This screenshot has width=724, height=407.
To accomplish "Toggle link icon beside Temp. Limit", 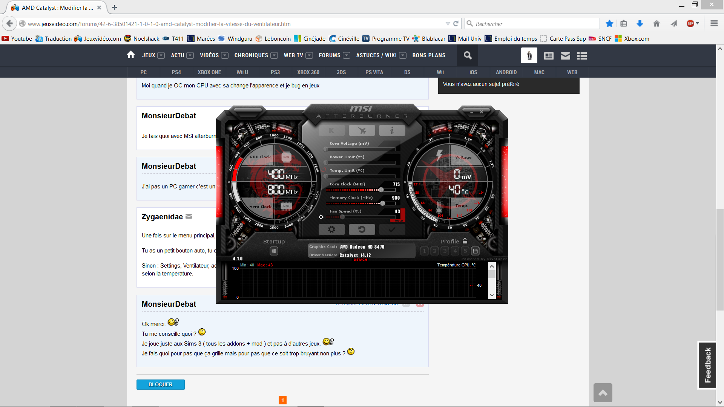I will pyautogui.click(x=324, y=170).
